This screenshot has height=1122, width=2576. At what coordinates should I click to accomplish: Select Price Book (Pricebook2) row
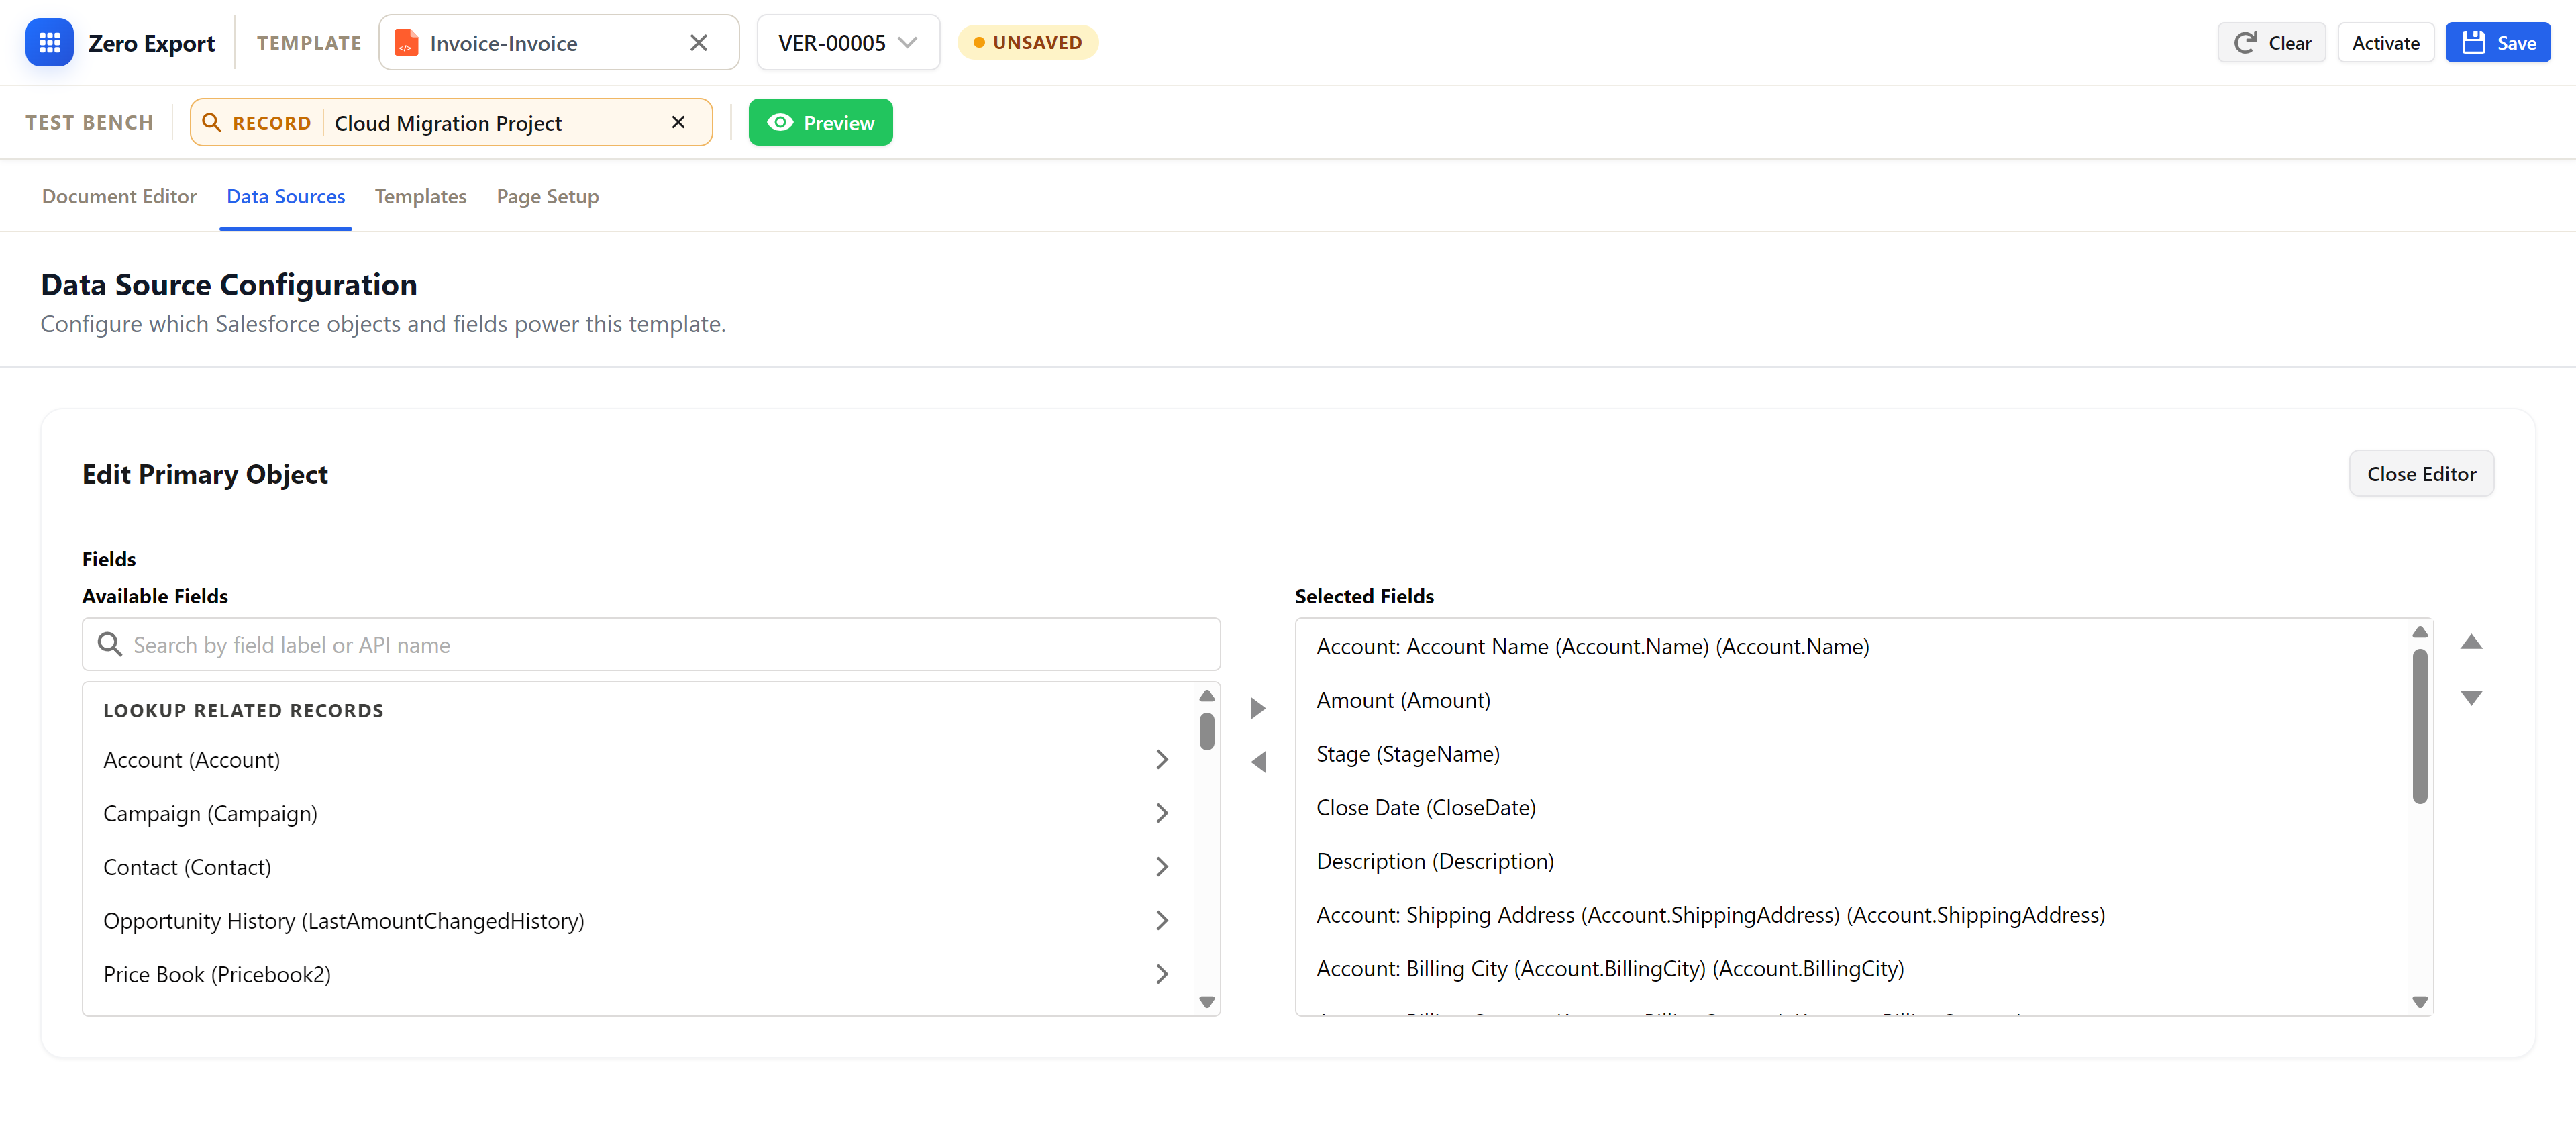coord(638,974)
